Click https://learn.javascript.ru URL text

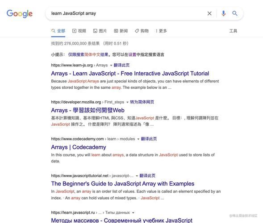(73, 213)
